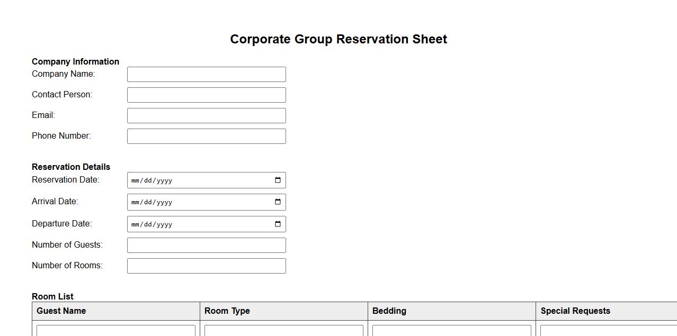
Task: Open the Arrival Date calendar picker icon
Action: point(278,202)
